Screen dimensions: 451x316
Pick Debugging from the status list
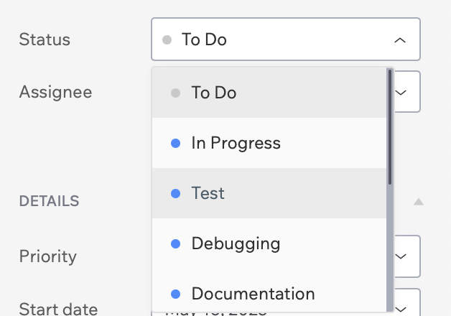click(269, 243)
